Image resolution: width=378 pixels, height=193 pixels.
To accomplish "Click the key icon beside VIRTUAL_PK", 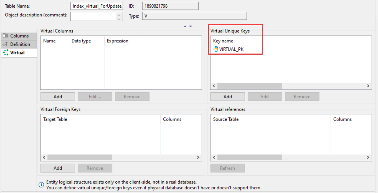I will [x=215, y=49].
